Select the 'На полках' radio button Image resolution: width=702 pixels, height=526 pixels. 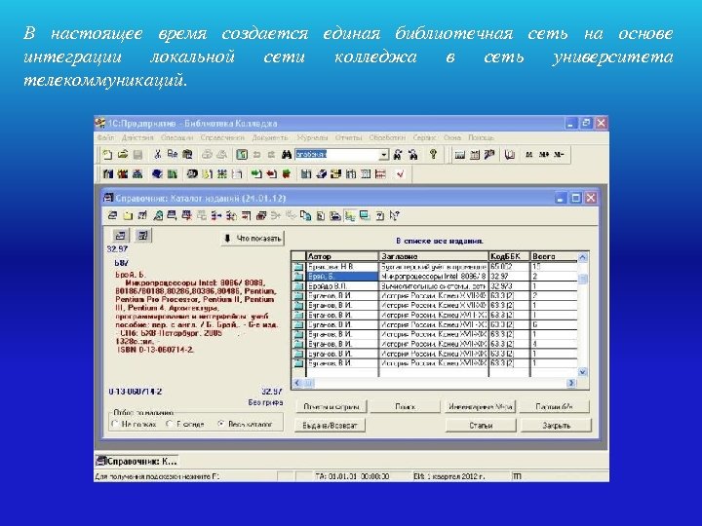click(x=115, y=424)
